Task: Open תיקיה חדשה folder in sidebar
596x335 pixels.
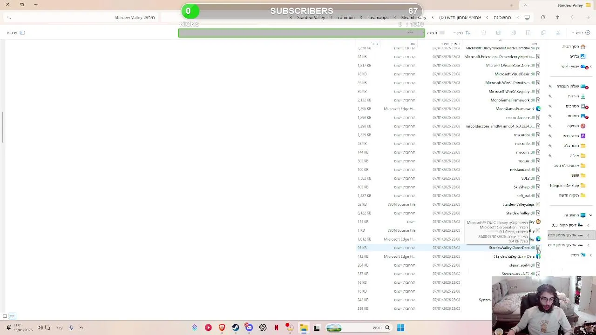Action: 572,195
